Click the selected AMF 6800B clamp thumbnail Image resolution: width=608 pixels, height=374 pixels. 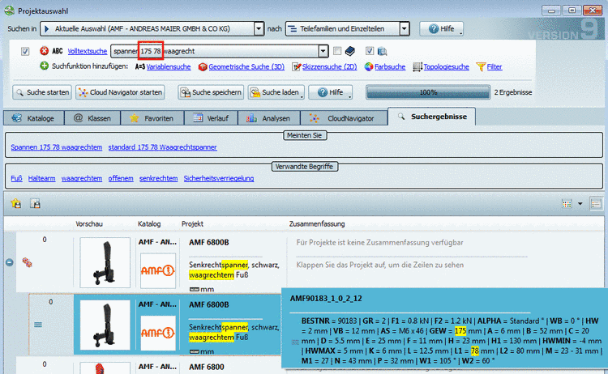pos(105,325)
